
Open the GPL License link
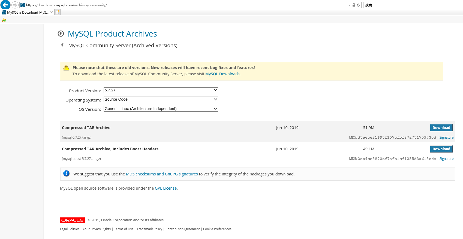point(166,188)
